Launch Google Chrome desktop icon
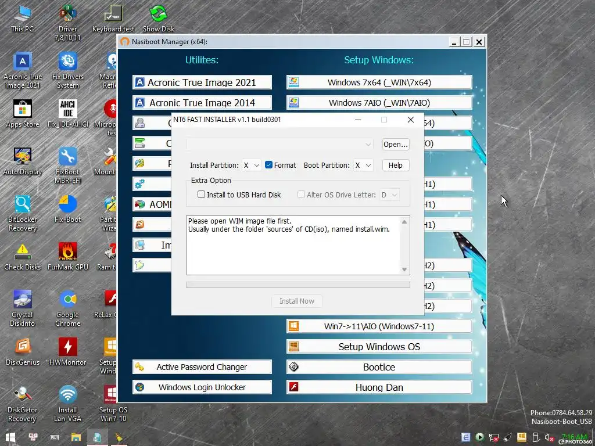This screenshot has width=595, height=446. (67, 309)
